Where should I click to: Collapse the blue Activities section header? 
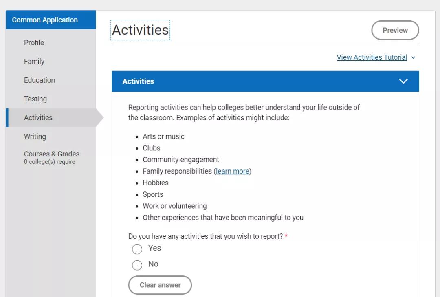pyautogui.click(x=266, y=81)
